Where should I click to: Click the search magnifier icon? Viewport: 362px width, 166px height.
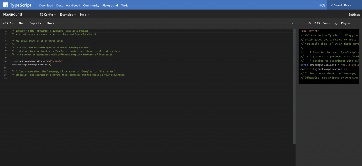(x=331, y=5)
